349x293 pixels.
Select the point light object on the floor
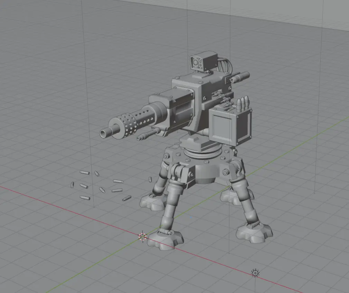tap(255, 273)
